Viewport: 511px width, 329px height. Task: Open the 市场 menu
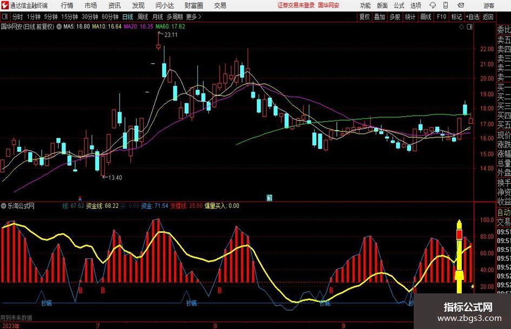pyautogui.click(x=91, y=5)
